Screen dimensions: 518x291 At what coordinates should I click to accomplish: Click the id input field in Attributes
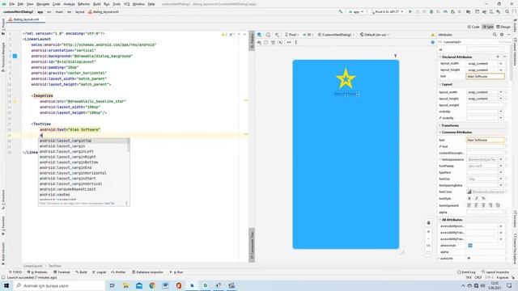pos(486,49)
